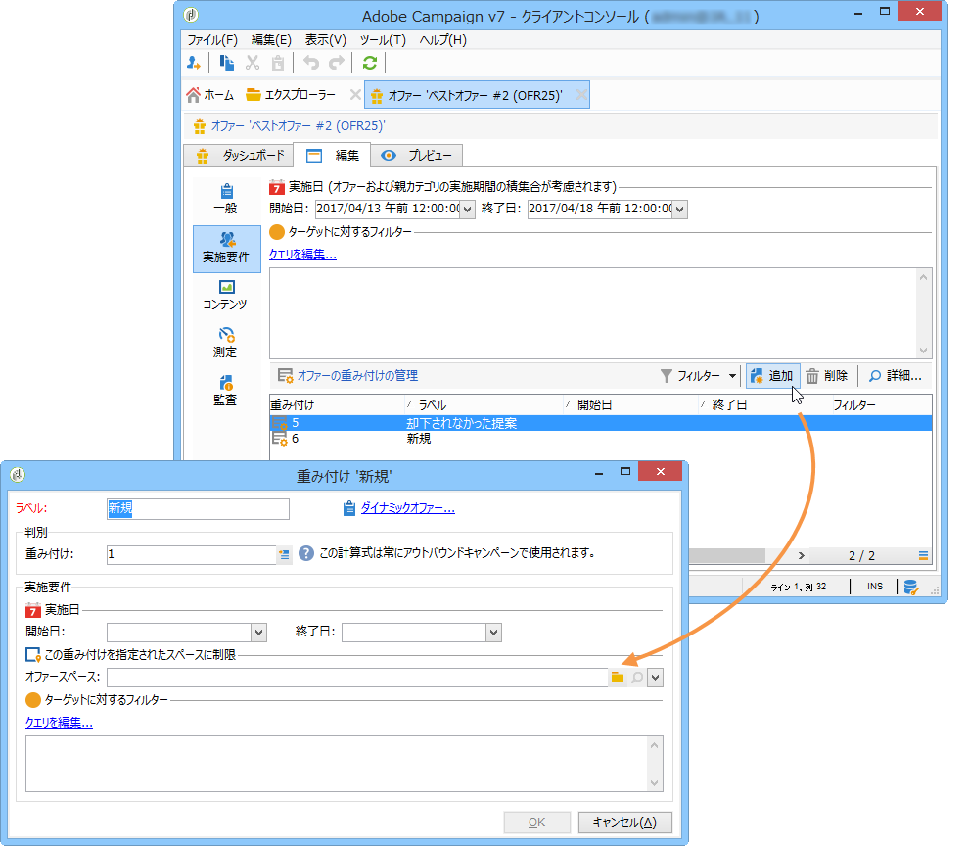
Task: Sort by the 開始日 column header
Action: 630,405
